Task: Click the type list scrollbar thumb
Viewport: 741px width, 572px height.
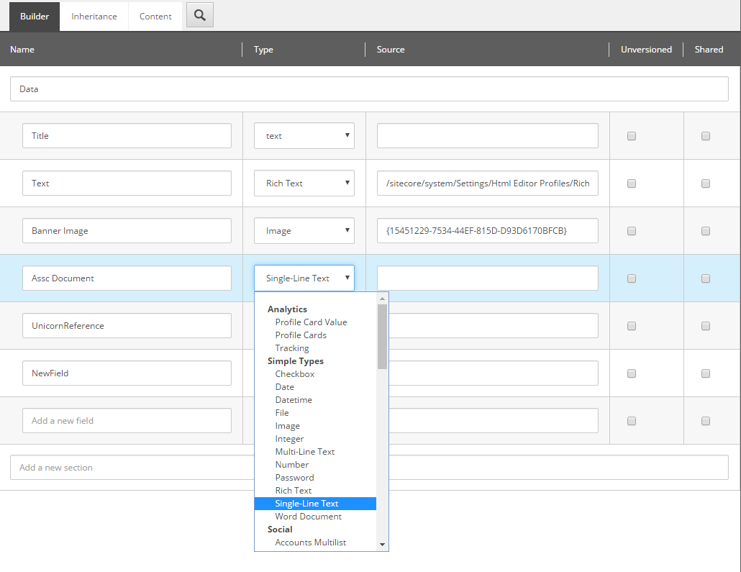Action: 382,337
